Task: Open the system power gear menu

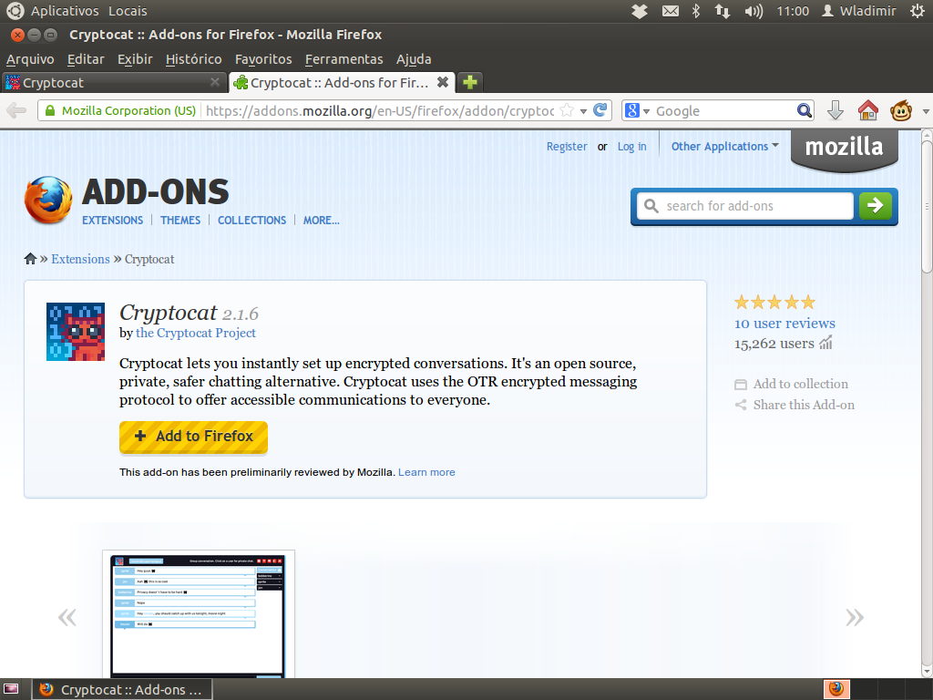Action: [918, 11]
